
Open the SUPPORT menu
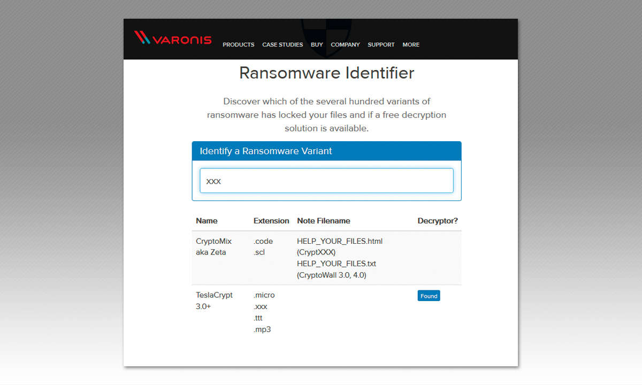pos(381,45)
